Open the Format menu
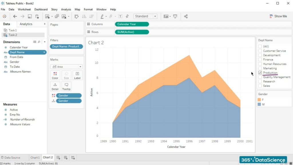The width and height of the screenshot is (293, 165). (88, 9)
